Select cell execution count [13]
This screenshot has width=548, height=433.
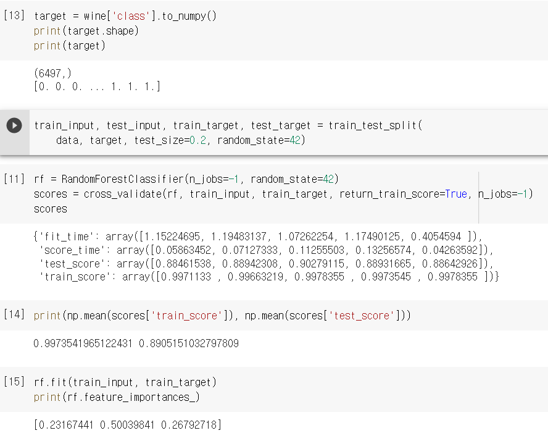tap(14, 15)
